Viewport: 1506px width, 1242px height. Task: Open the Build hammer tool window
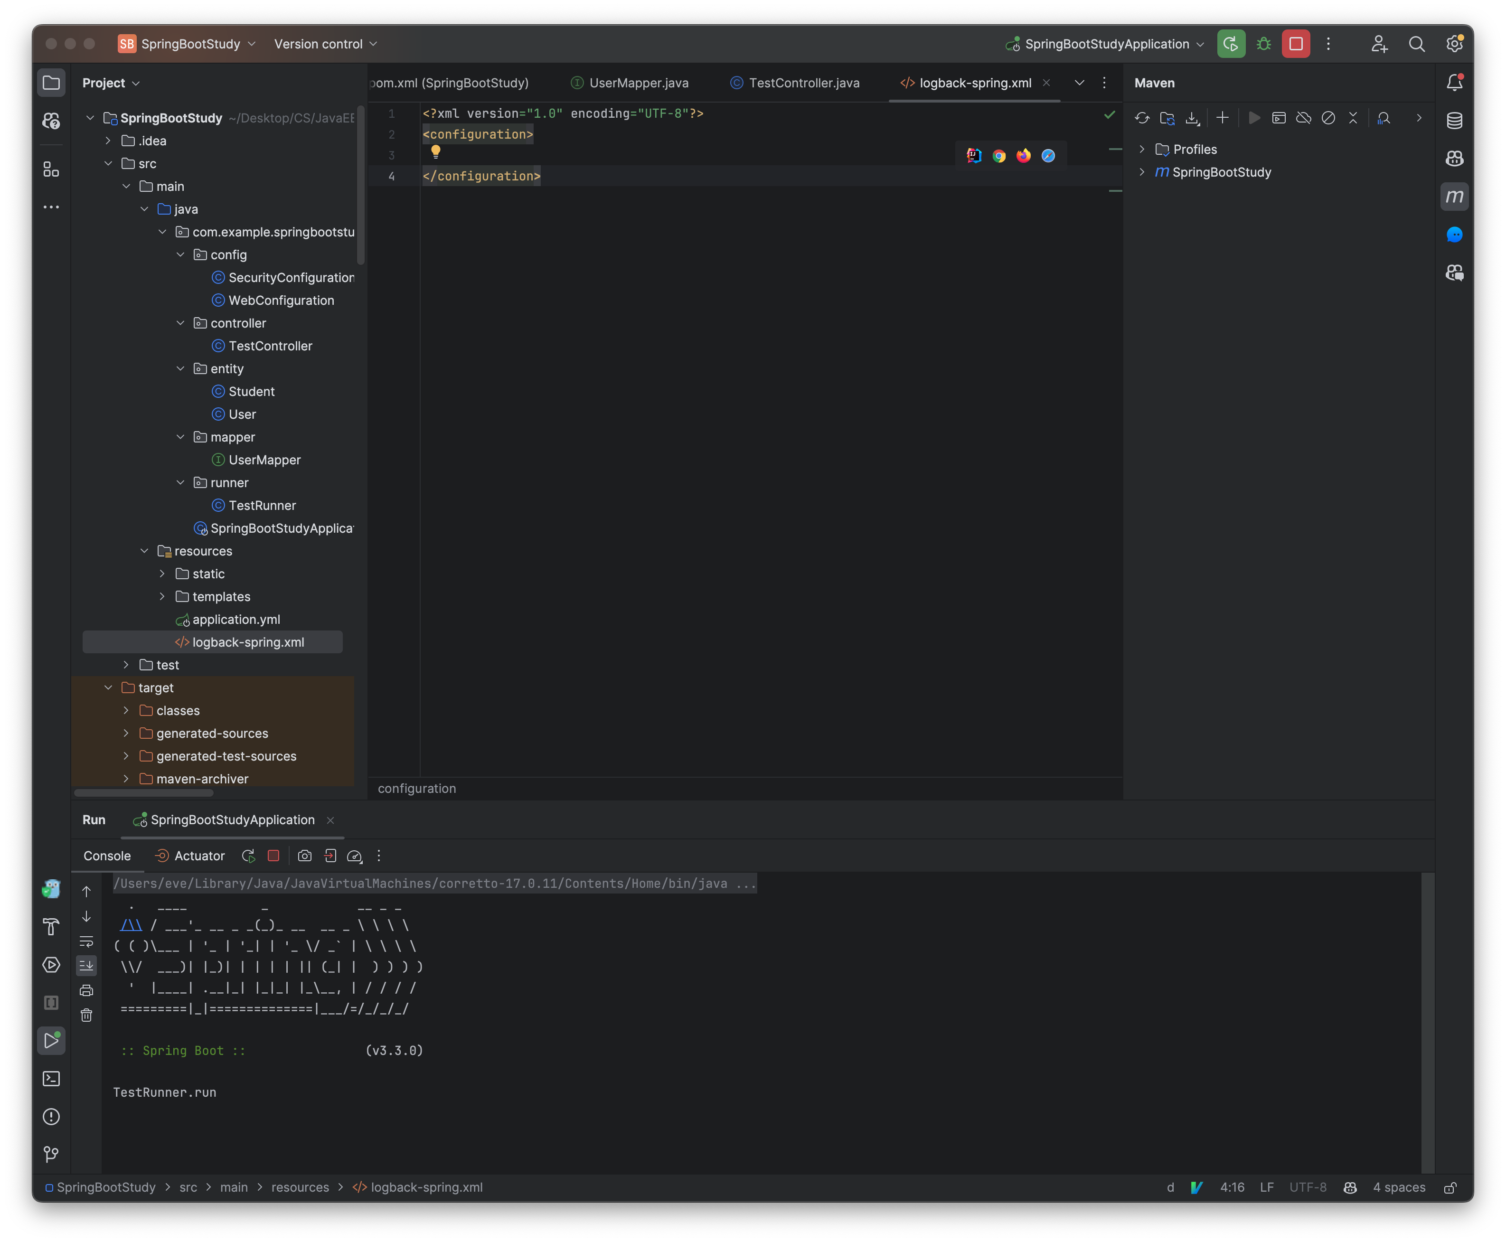(51, 926)
